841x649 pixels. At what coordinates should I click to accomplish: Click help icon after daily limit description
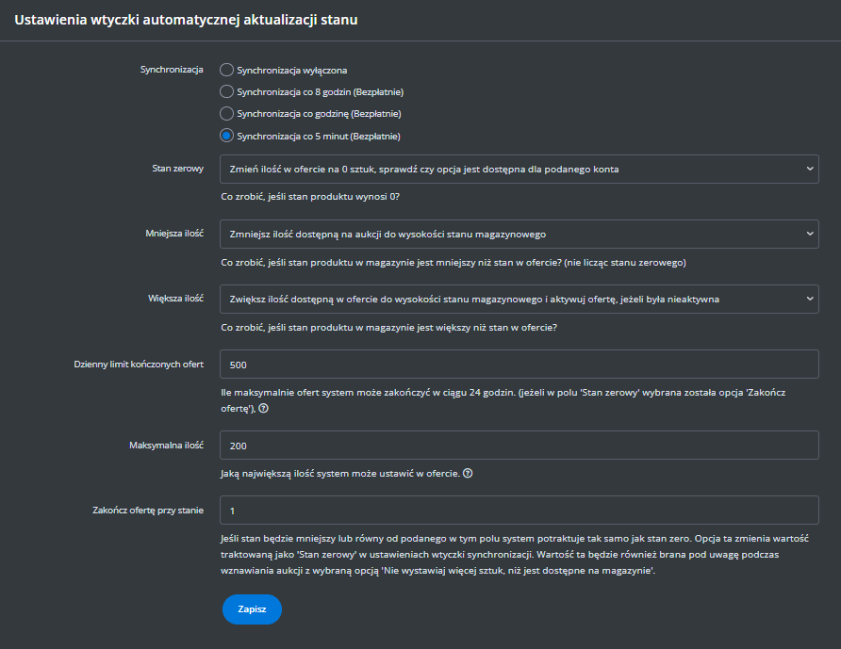click(264, 409)
